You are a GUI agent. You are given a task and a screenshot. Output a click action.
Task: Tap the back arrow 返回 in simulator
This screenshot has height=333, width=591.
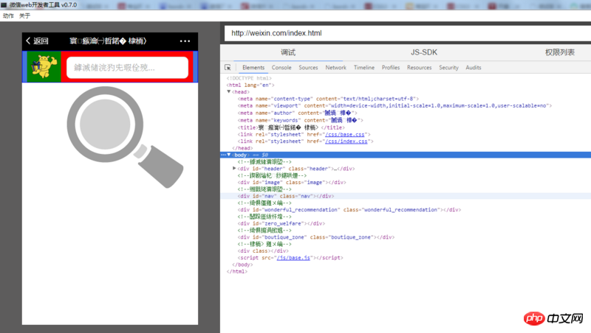pyautogui.click(x=37, y=41)
